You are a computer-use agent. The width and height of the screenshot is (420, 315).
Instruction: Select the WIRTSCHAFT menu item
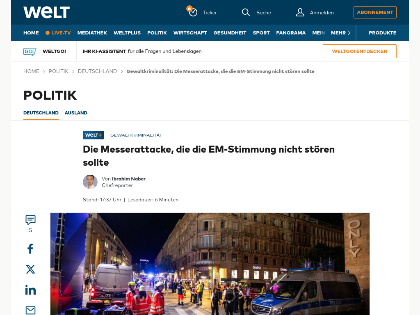pyautogui.click(x=190, y=33)
